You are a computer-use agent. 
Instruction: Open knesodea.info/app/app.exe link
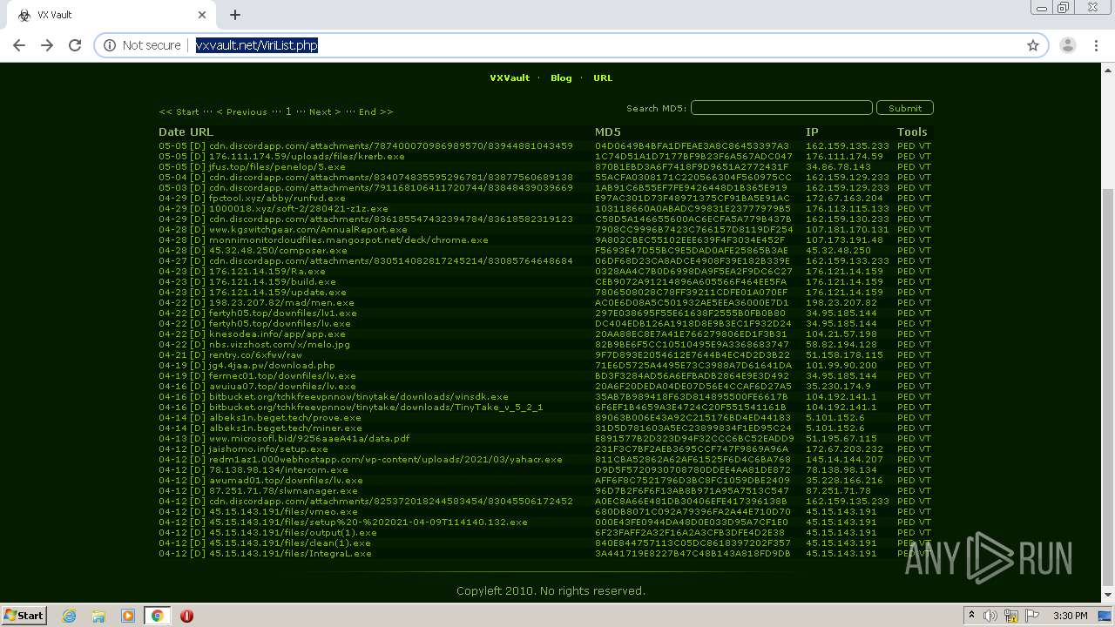point(277,334)
